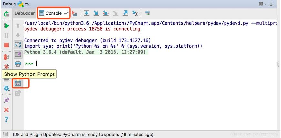This screenshot has height=138, width=281.
Task: Resume program with green play icon
Action: tap(6, 26)
